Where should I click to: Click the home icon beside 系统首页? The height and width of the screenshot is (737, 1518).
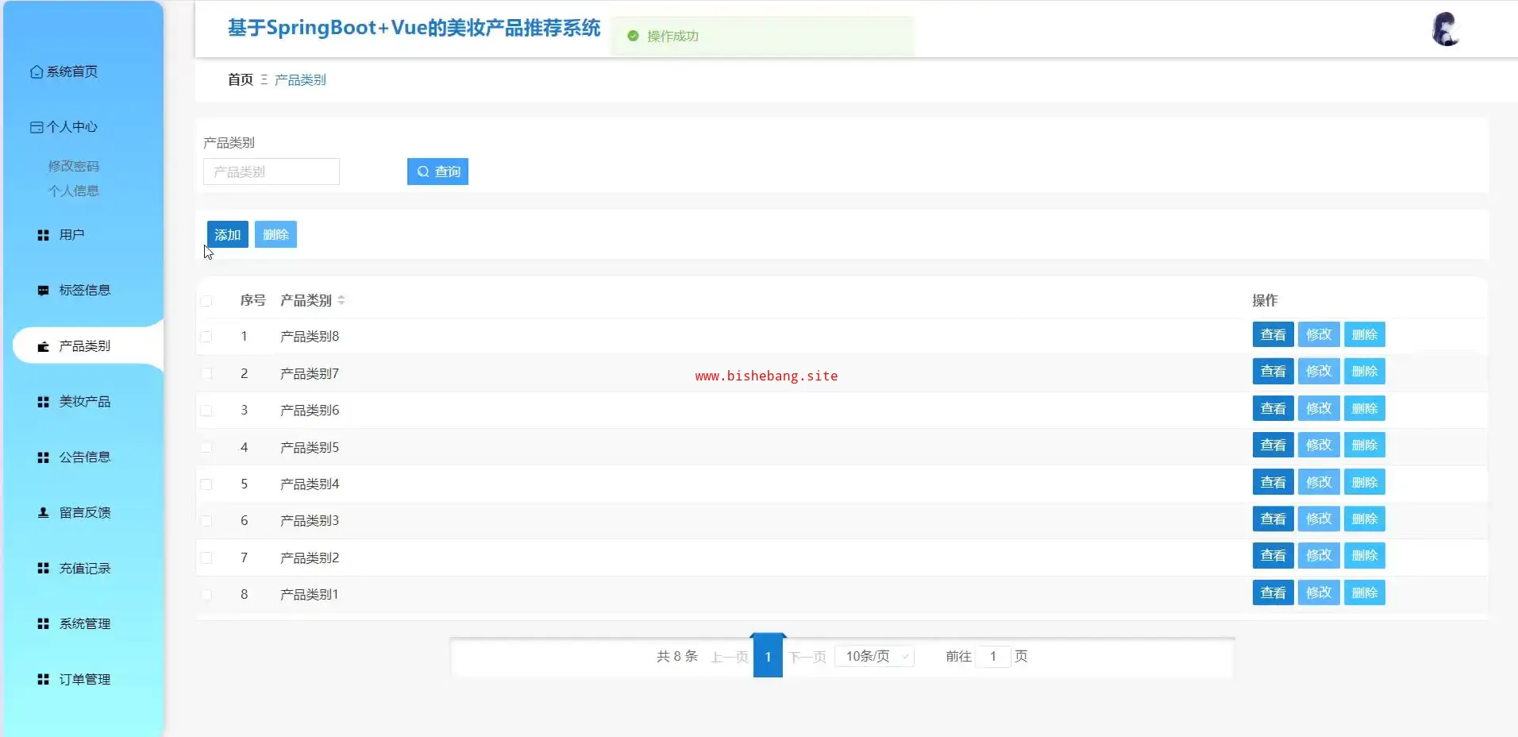(x=37, y=72)
